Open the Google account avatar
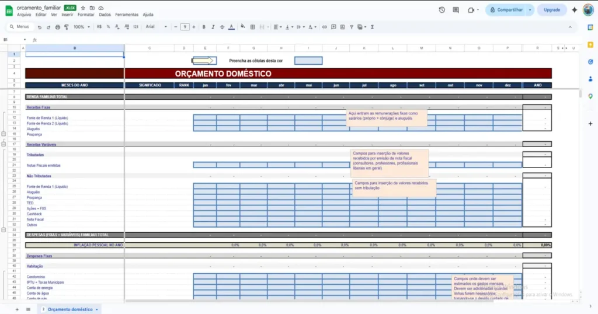 (x=588, y=10)
